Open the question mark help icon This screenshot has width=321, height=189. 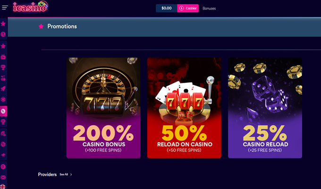point(3,167)
